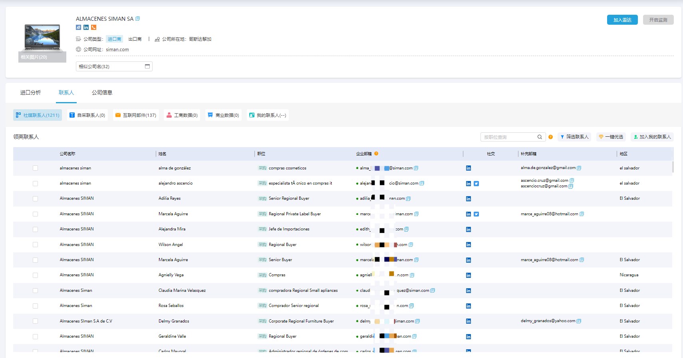This screenshot has height=358, width=683.
Task: Select 自采联系人(0) sub-tab
Action: 87,115
